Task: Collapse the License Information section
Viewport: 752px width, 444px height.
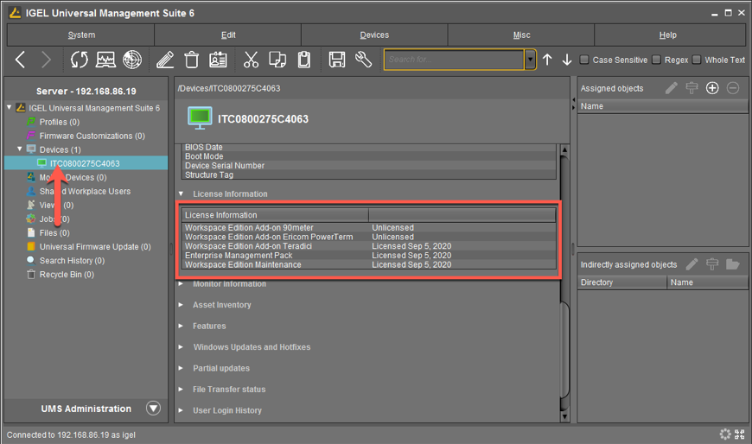Action: 182,194
